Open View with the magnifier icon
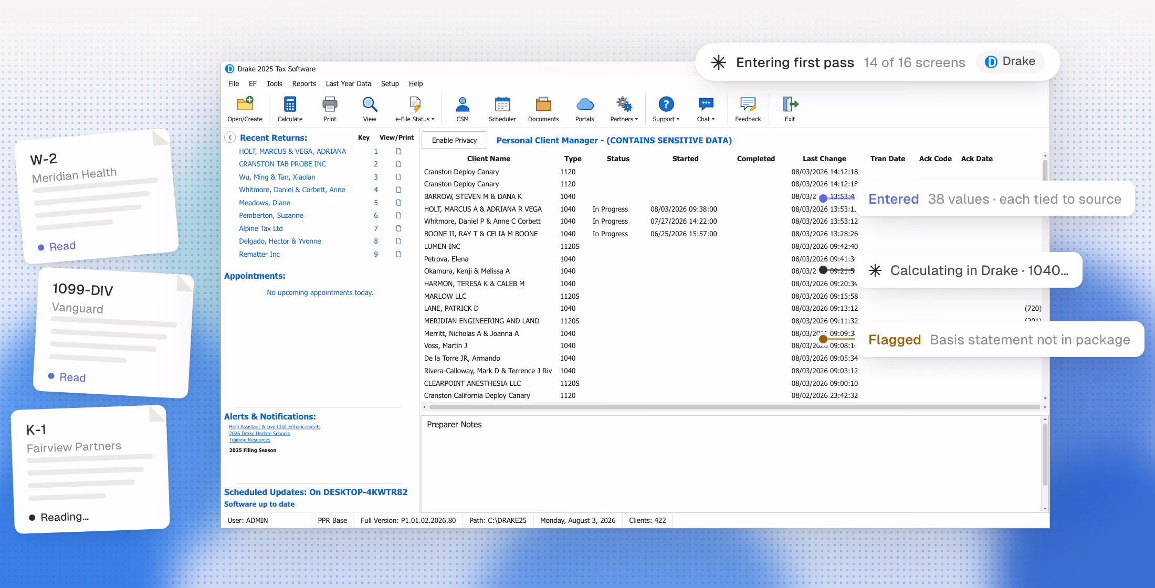Image resolution: width=1155 pixels, height=588 pixels. 370,104
